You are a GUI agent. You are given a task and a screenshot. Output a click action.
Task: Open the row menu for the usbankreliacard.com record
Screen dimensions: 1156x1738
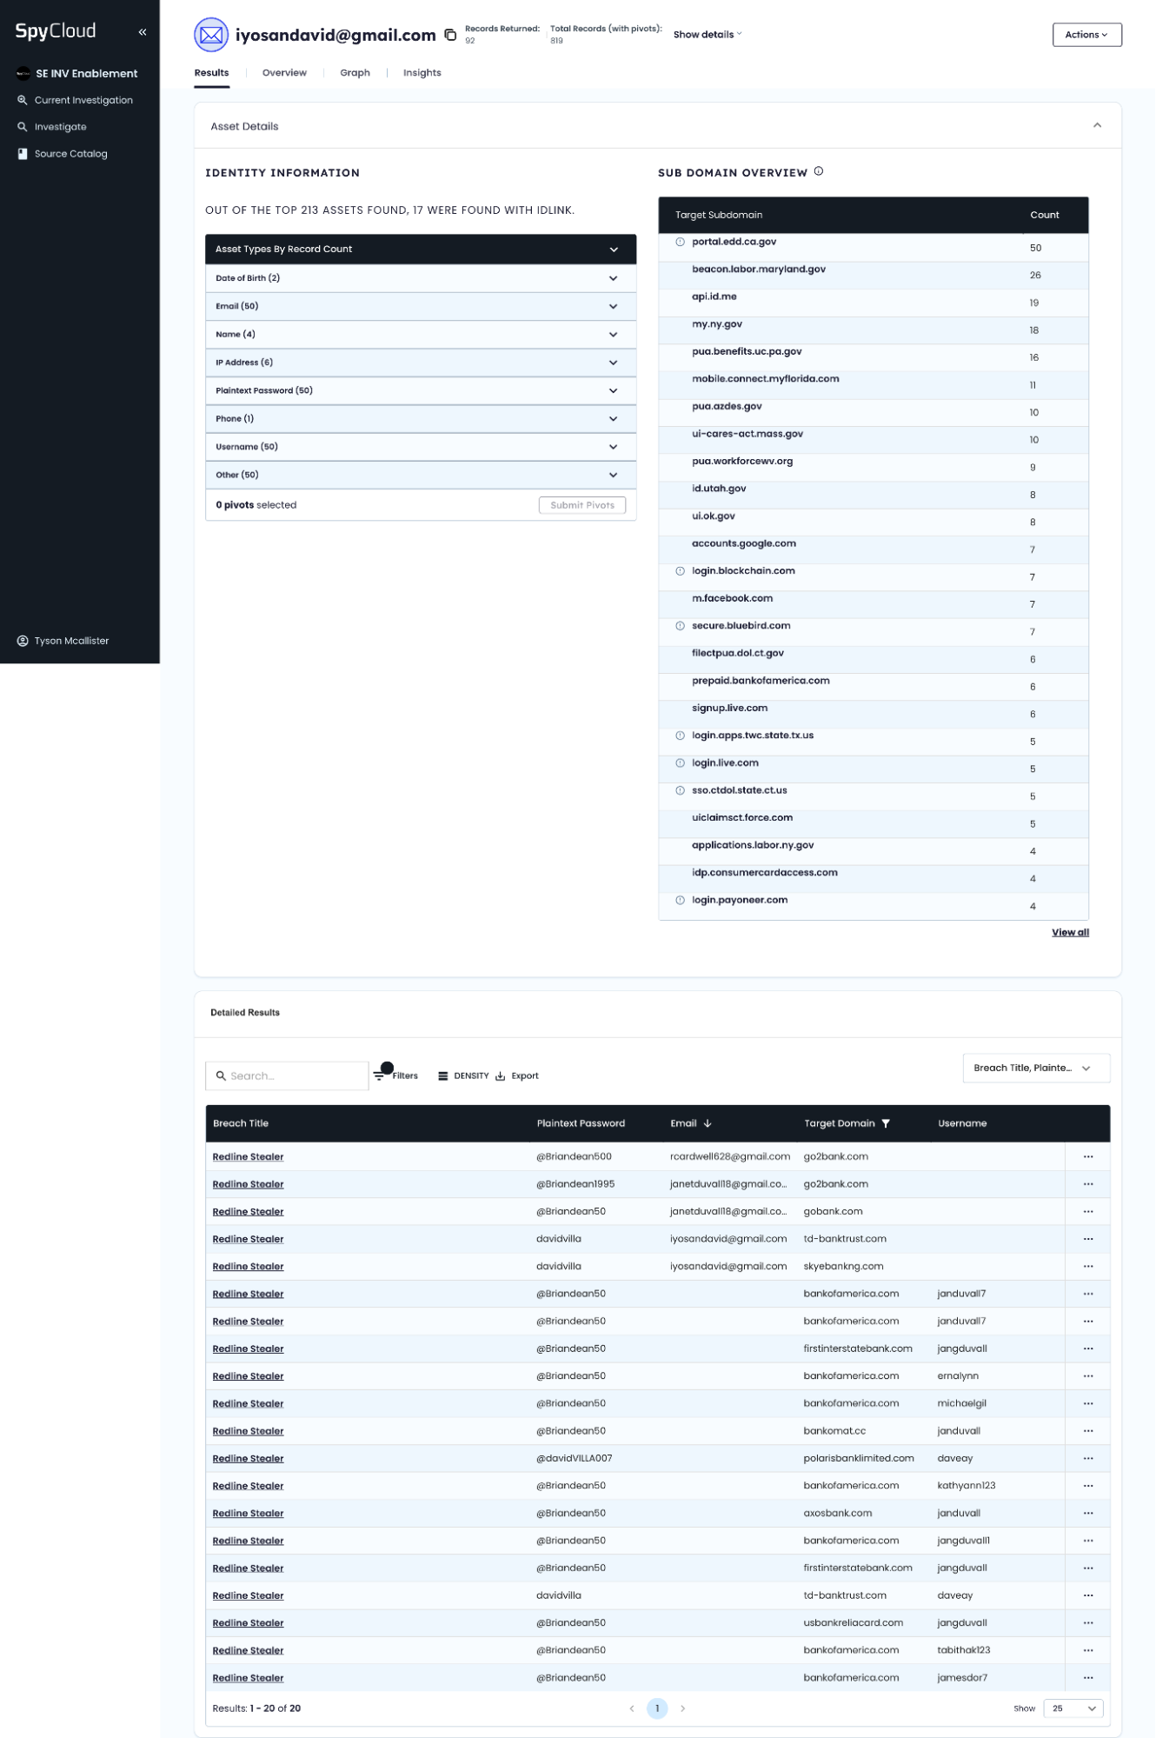1088,1622
